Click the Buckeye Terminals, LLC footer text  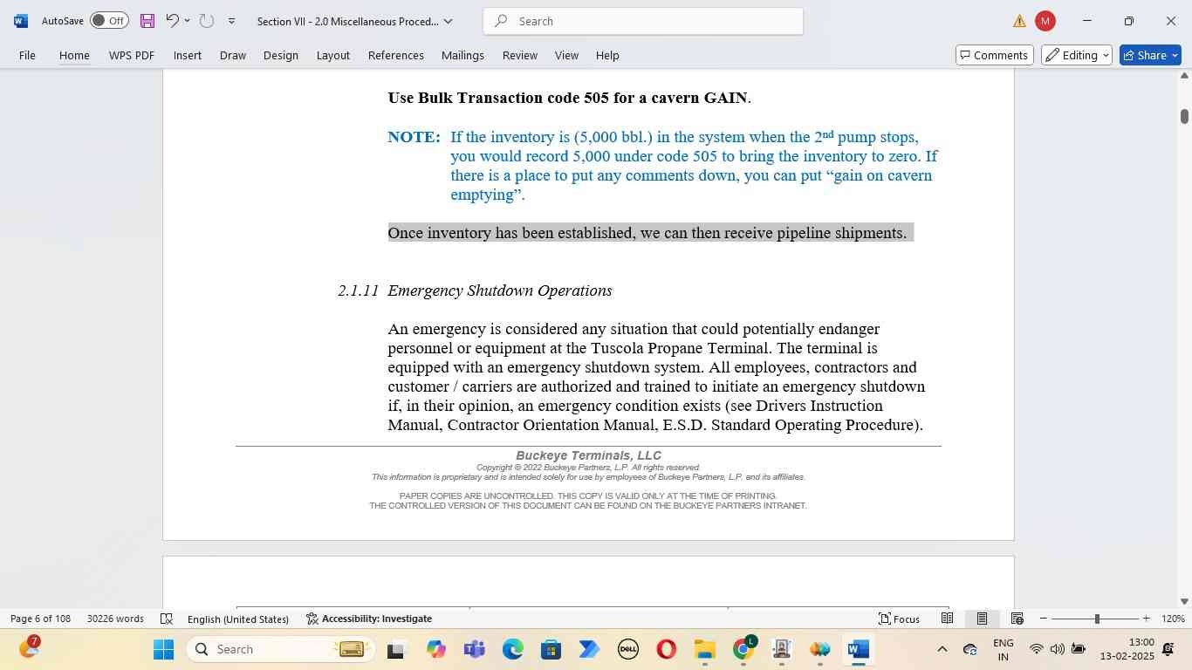[588, 455]
